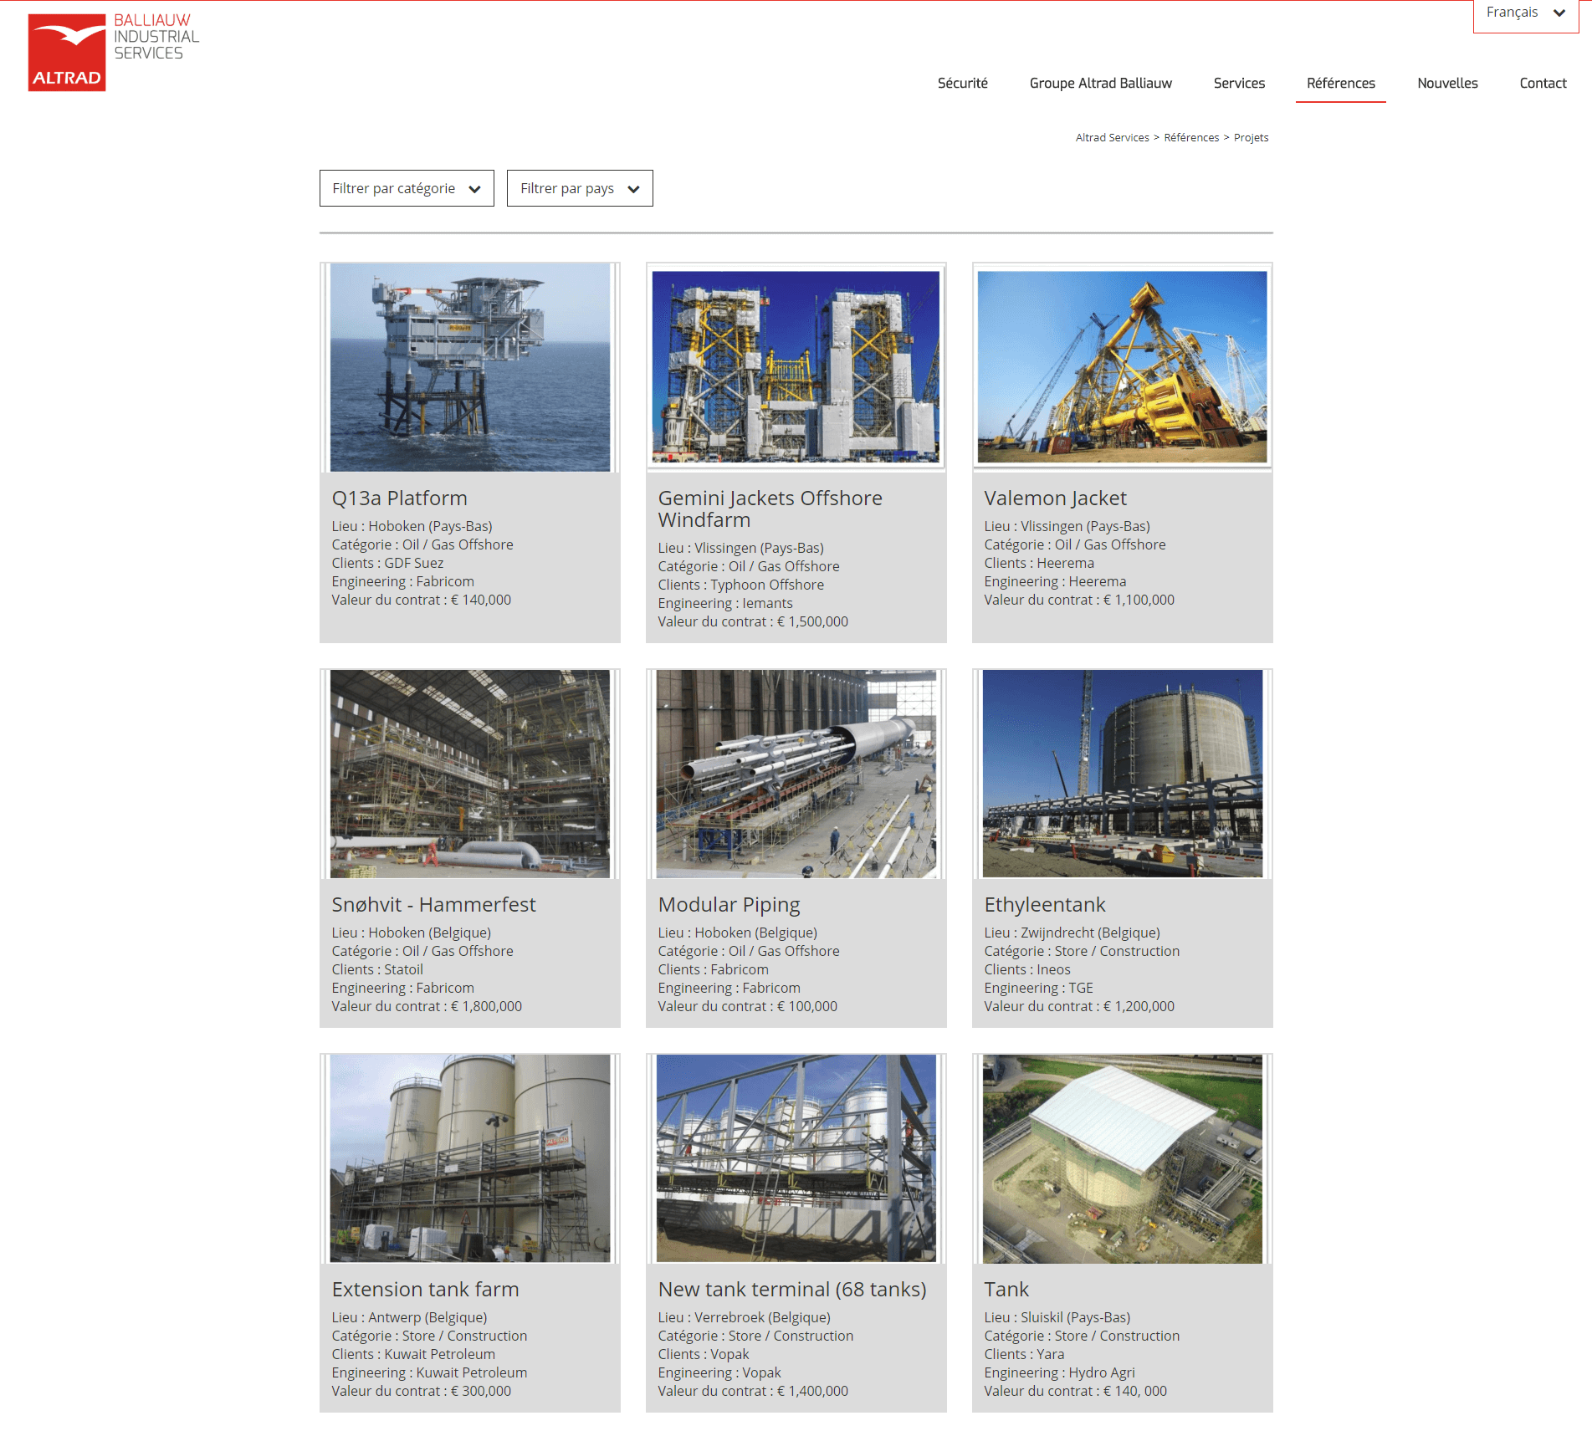The width and height of the screenshot is (1592, 1431).
Task: Open the Services menu item
Action: coord(1239,83)
